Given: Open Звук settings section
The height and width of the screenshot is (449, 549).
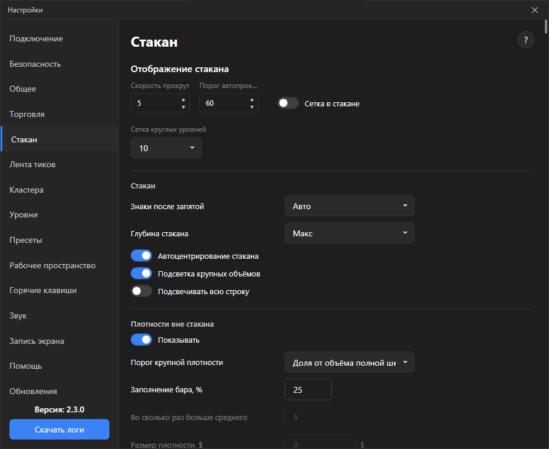Looking at the screenshot, I should [60, 315].
